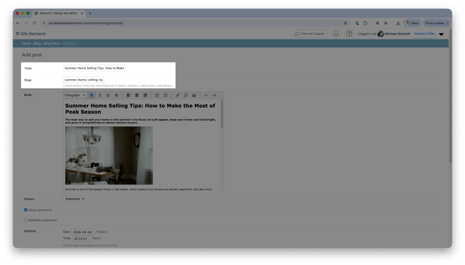Toggle the Allow comments checkbox
Image resolution: width=465 pixels, height=265 pixels.
coord(26,210)
